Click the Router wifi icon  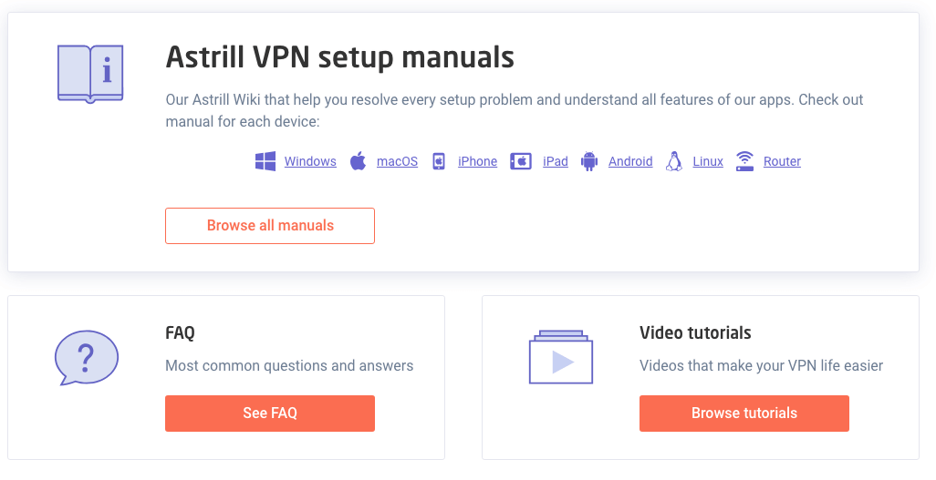744,161
